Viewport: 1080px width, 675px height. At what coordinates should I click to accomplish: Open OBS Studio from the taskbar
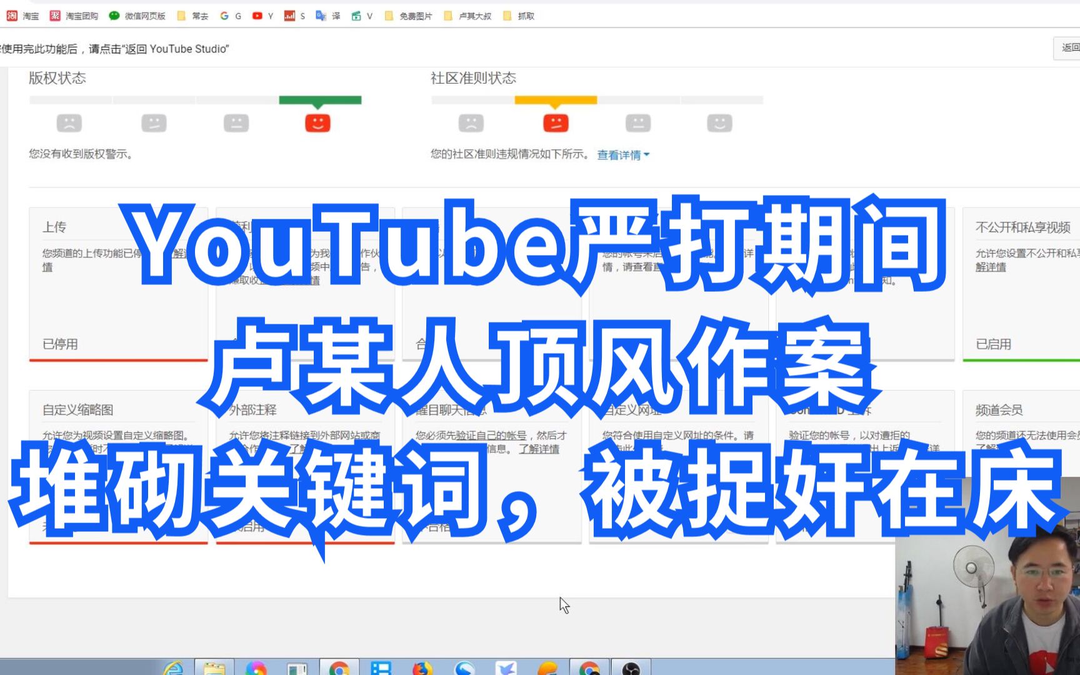click(x=631, y=667)
